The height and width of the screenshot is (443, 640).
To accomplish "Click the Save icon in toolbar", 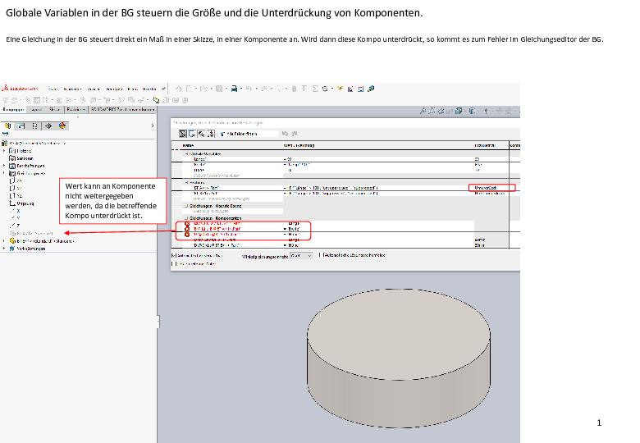I will 219,89.
